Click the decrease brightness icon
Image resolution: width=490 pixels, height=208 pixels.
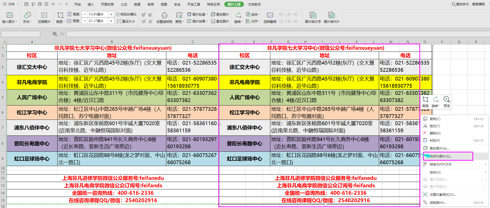151,21
